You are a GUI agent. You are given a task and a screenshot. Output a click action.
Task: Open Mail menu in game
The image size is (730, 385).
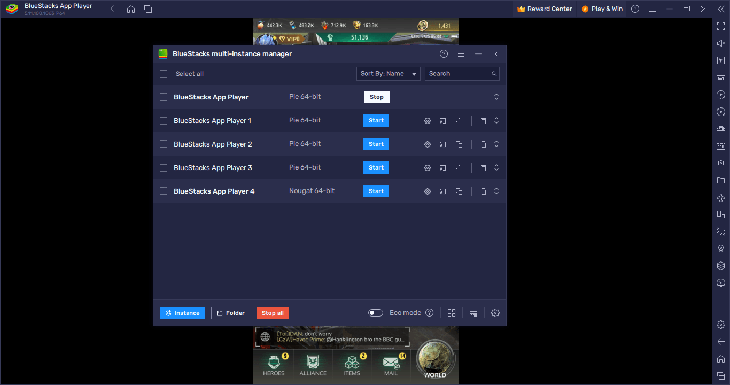tap(391, 365)
